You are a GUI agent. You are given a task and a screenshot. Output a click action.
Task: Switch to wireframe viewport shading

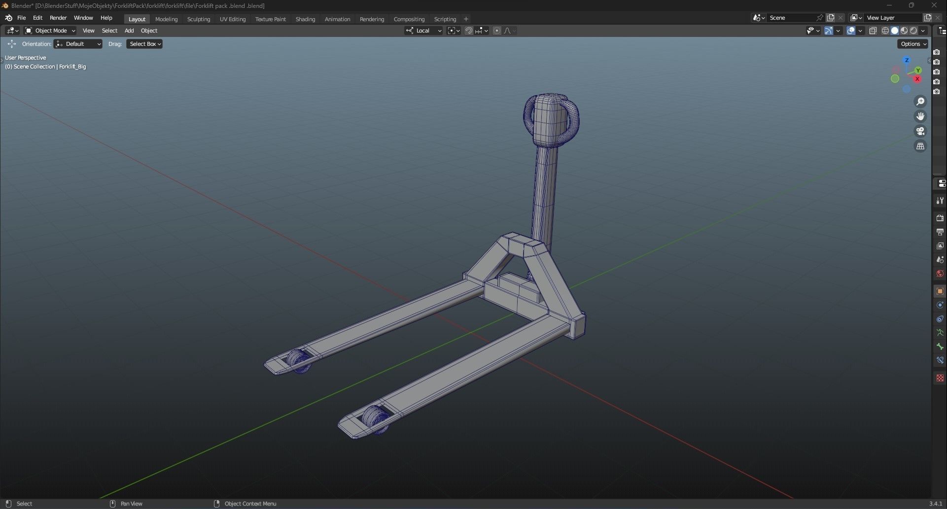tap(885, 31)
